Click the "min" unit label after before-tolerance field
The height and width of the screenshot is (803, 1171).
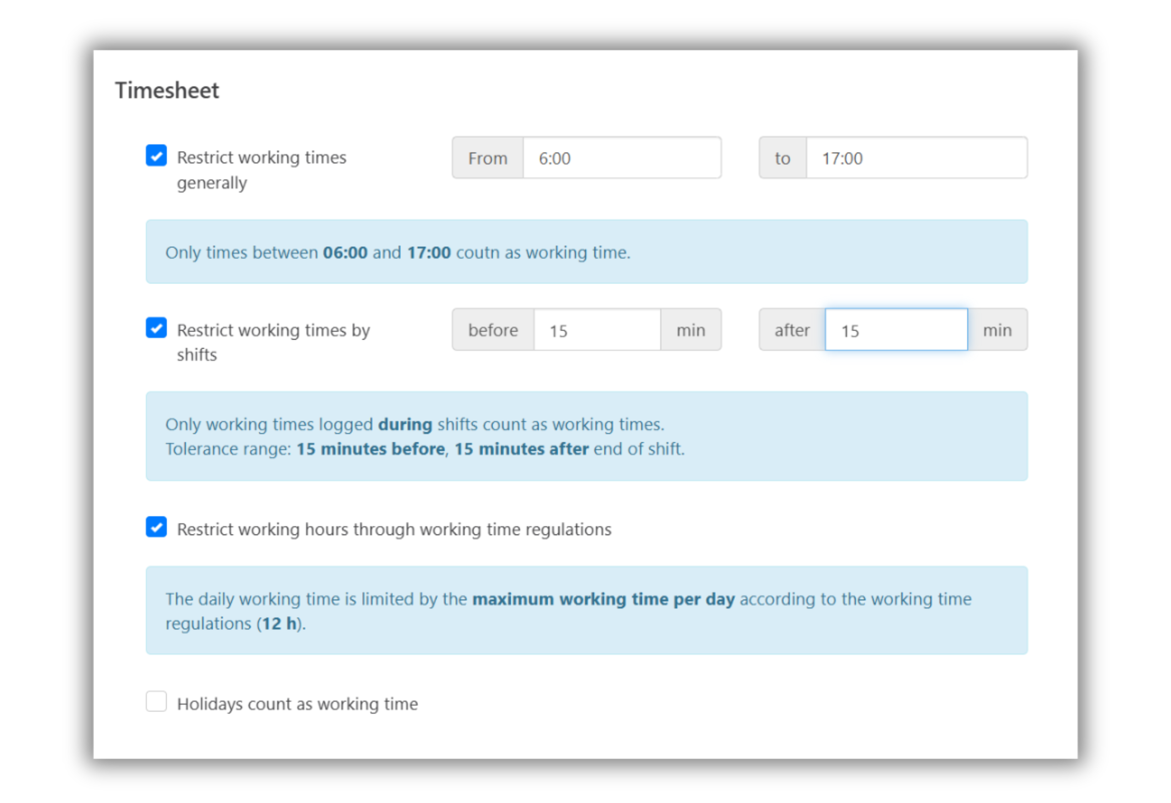690,330
